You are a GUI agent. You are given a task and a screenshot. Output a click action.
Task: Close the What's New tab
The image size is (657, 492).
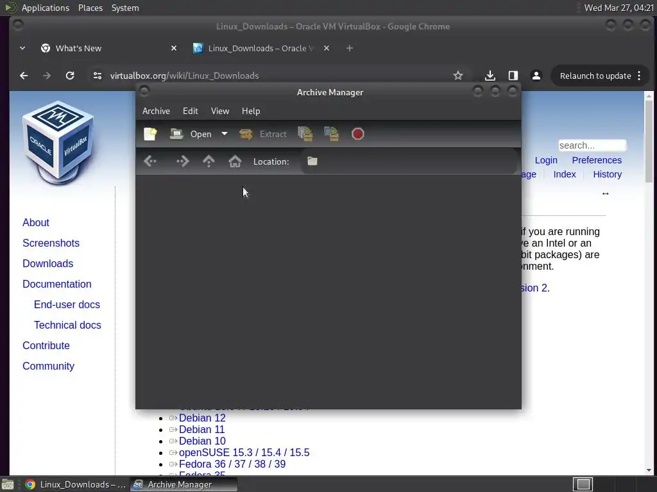[x=174, y=48]
